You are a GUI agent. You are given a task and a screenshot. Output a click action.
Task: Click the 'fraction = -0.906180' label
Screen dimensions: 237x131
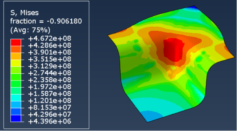pos(46,21)
